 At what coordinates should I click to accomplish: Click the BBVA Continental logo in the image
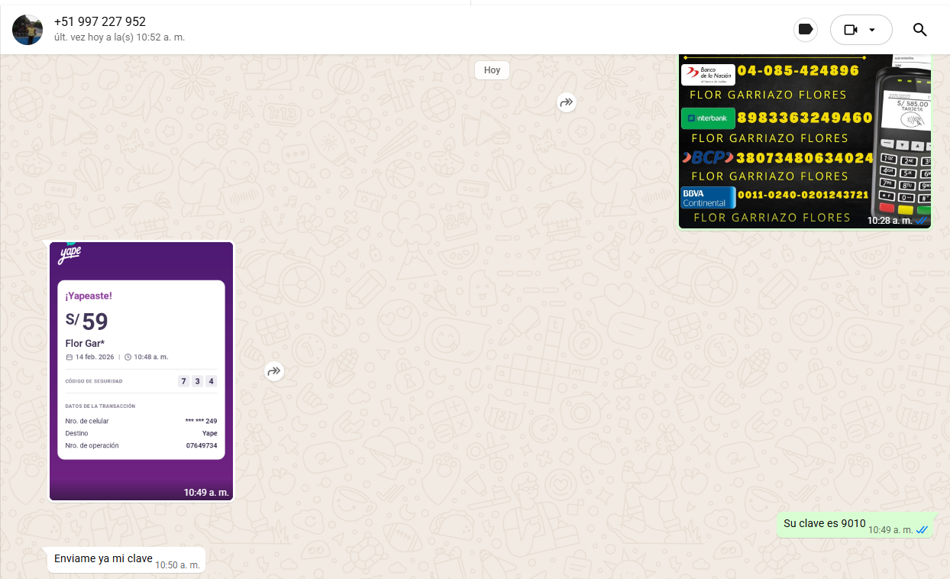pos(708,198)
